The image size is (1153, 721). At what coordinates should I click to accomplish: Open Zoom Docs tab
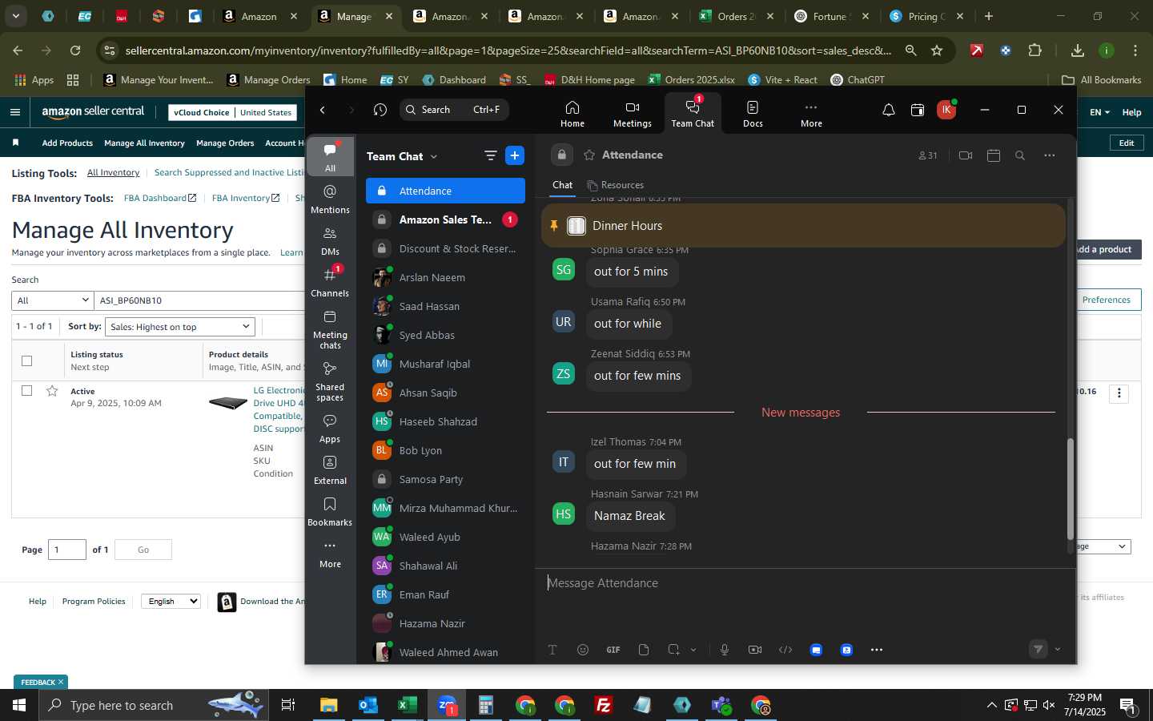click(753, 114)
